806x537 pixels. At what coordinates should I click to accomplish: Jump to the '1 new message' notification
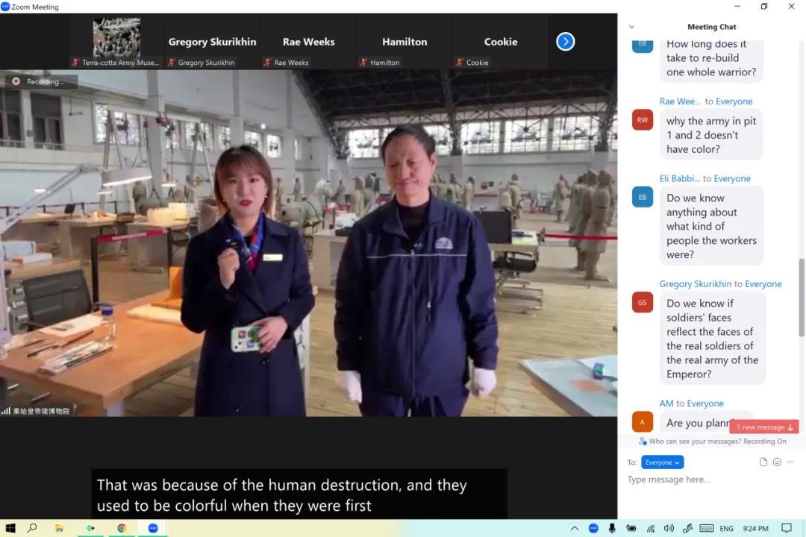(764, 427)
